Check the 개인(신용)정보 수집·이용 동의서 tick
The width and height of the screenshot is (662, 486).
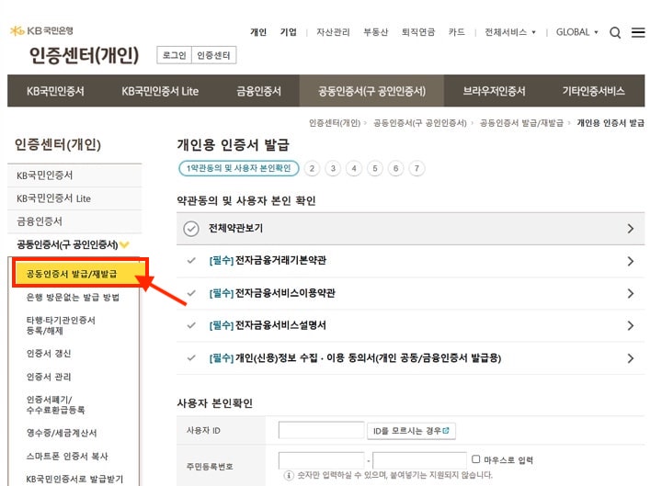point(191,357)
